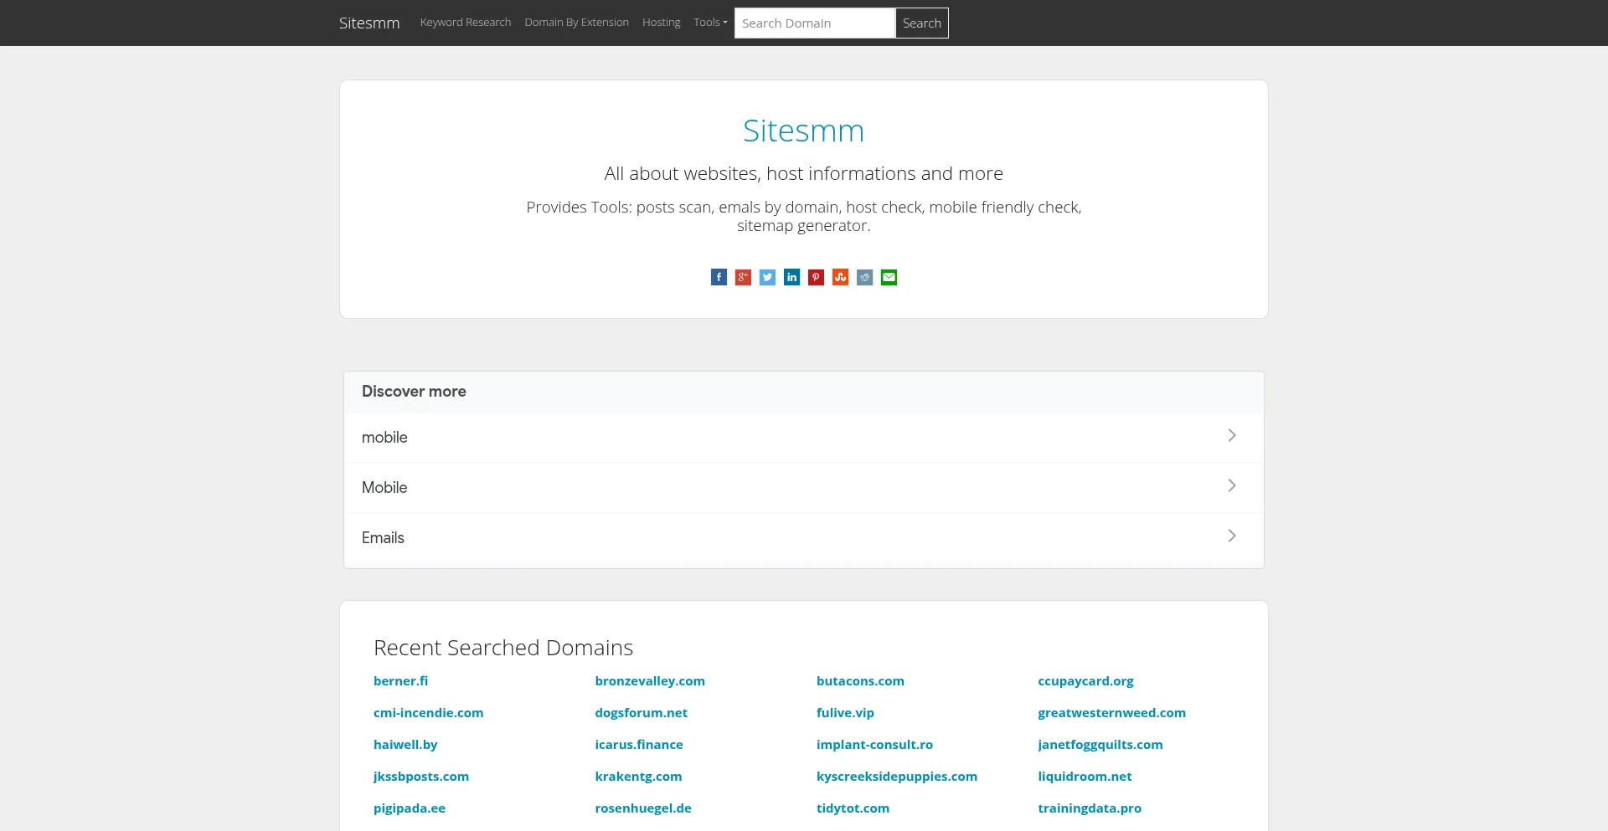
Task: Go to Hosting nav item
Action: (x=661, y=23)
